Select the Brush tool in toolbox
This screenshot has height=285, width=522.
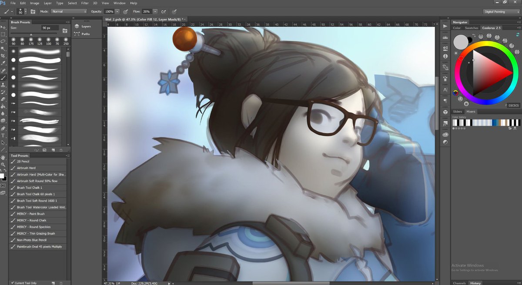[x=3, y=78]
